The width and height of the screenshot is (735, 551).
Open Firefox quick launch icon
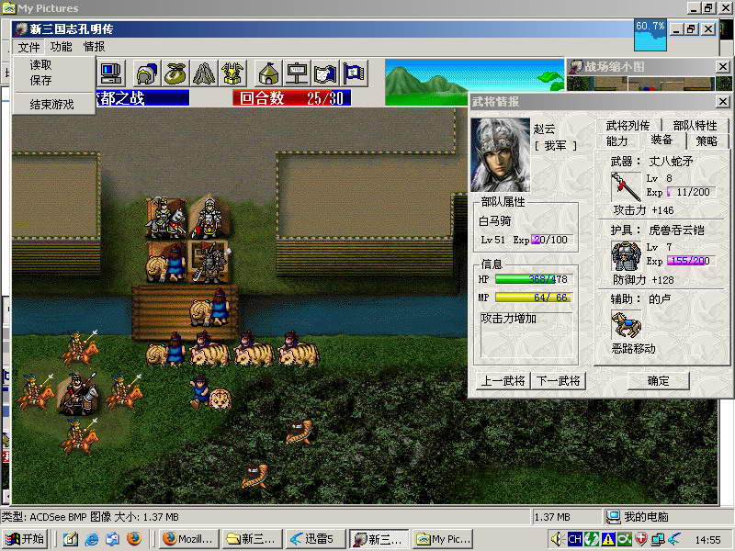(x=133, y=539)
